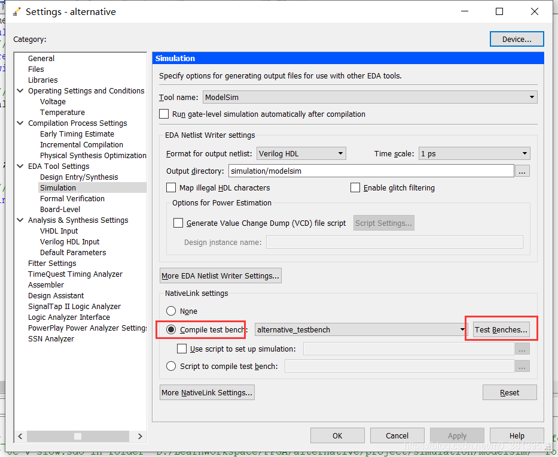
Task: Select Assembler category
Action: (x=46, y=285)
